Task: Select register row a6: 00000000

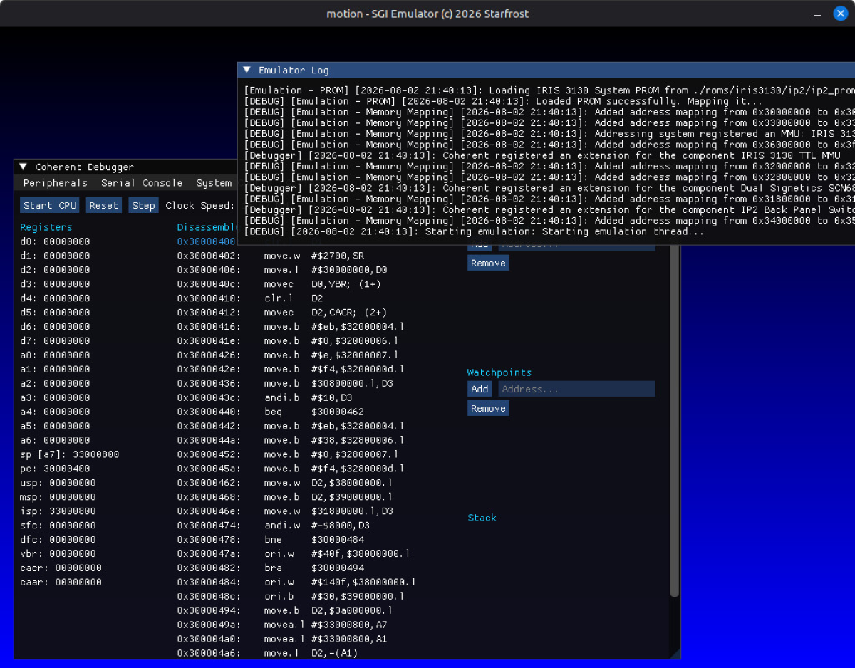Action: (x=55, y=440)
